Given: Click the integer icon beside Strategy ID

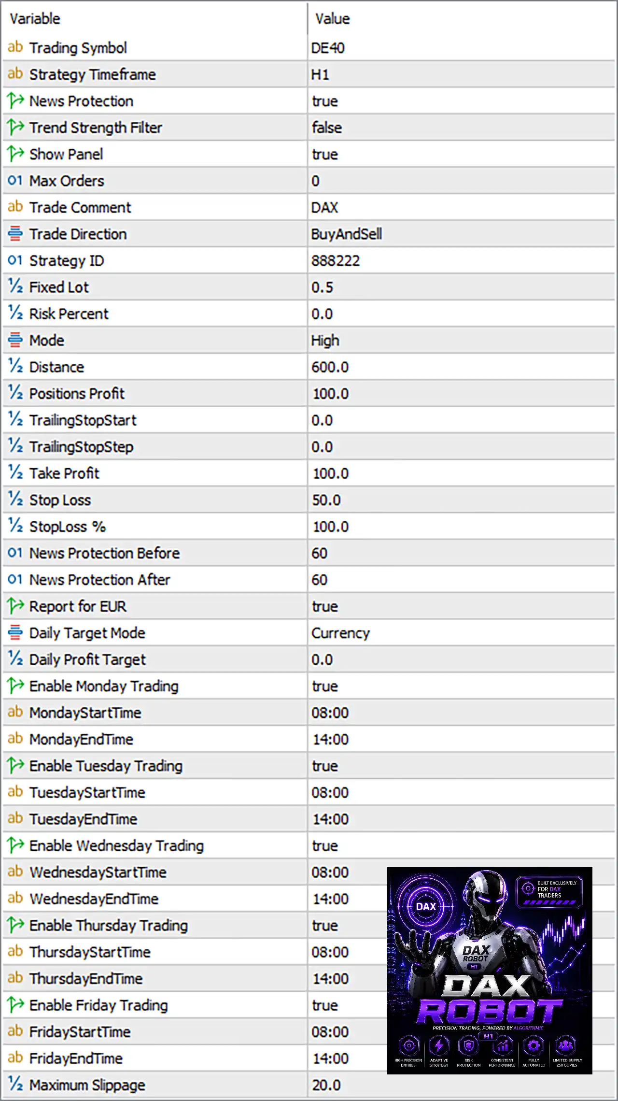Looking at the screenshot, I should coord(15,260).
